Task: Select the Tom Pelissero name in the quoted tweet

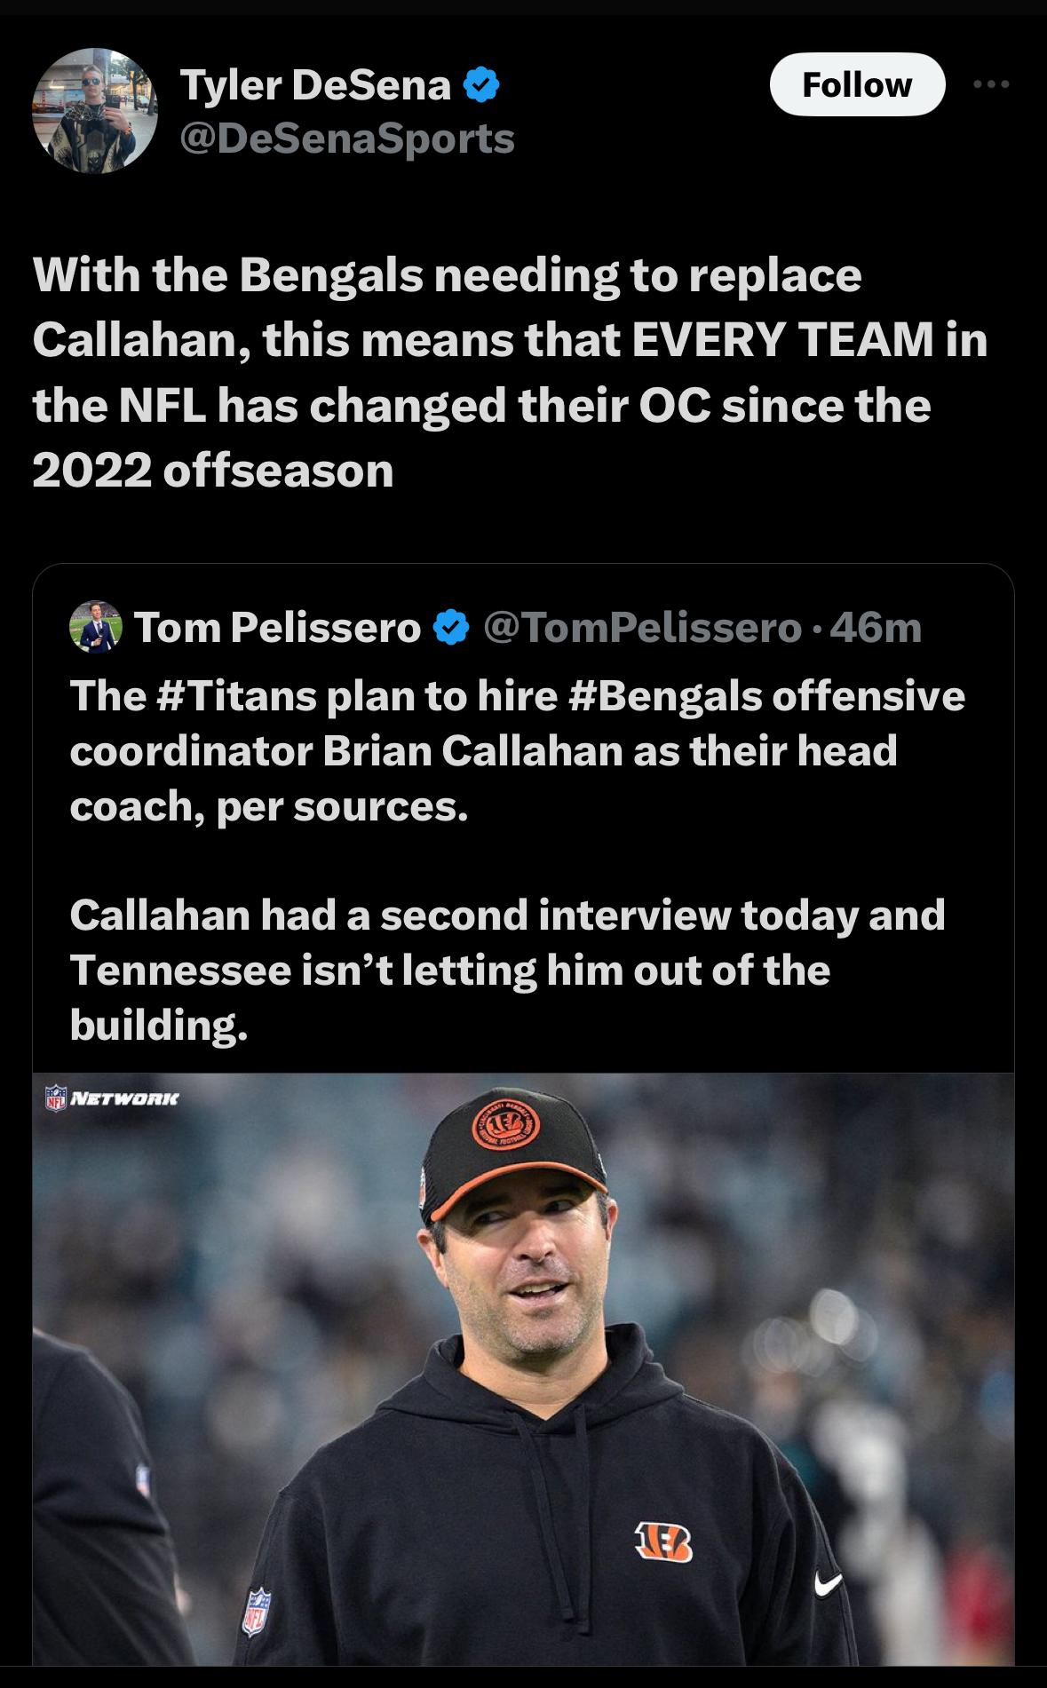Action: pyautogui.click(x=277, y=628)
